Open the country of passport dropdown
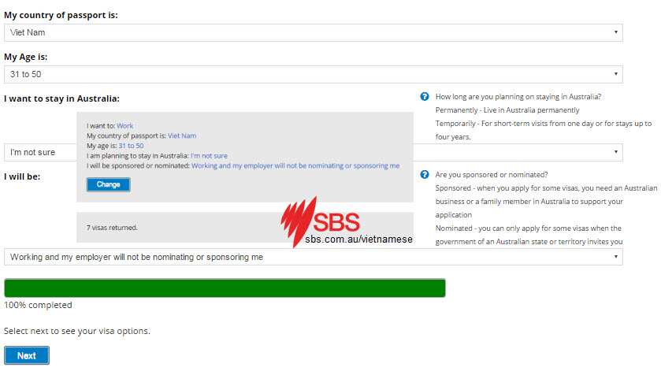Viewport: 661px width, 375px height. [x=313, y=32]
